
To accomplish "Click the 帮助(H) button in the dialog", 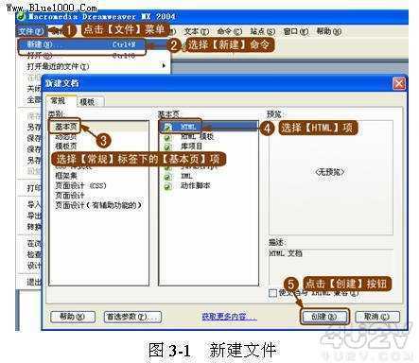I will click(x=73, y=317).
